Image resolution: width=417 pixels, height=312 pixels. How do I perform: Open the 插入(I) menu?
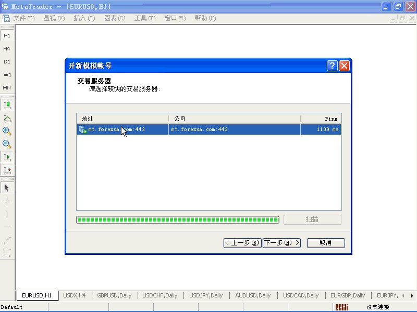pyautogui.click(x=84, y=18)
